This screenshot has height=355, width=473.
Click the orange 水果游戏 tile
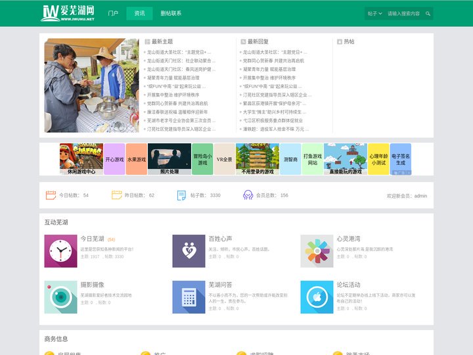[x=137, y=159]
